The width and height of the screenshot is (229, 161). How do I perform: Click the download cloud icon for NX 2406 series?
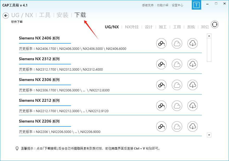pyautogui.click(x=193, y=43)
